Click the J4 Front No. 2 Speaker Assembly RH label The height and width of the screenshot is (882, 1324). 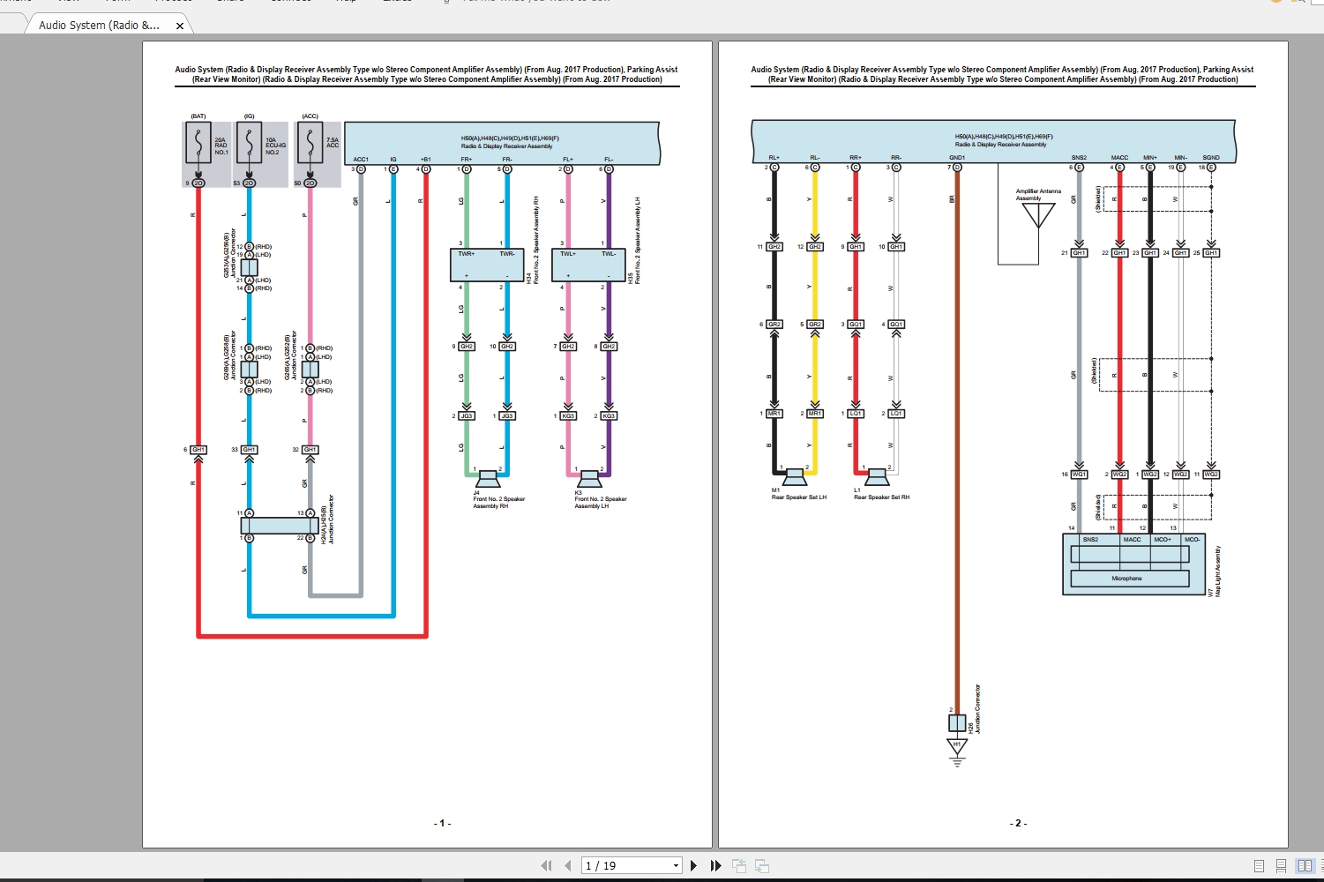(x=498, y=499)
